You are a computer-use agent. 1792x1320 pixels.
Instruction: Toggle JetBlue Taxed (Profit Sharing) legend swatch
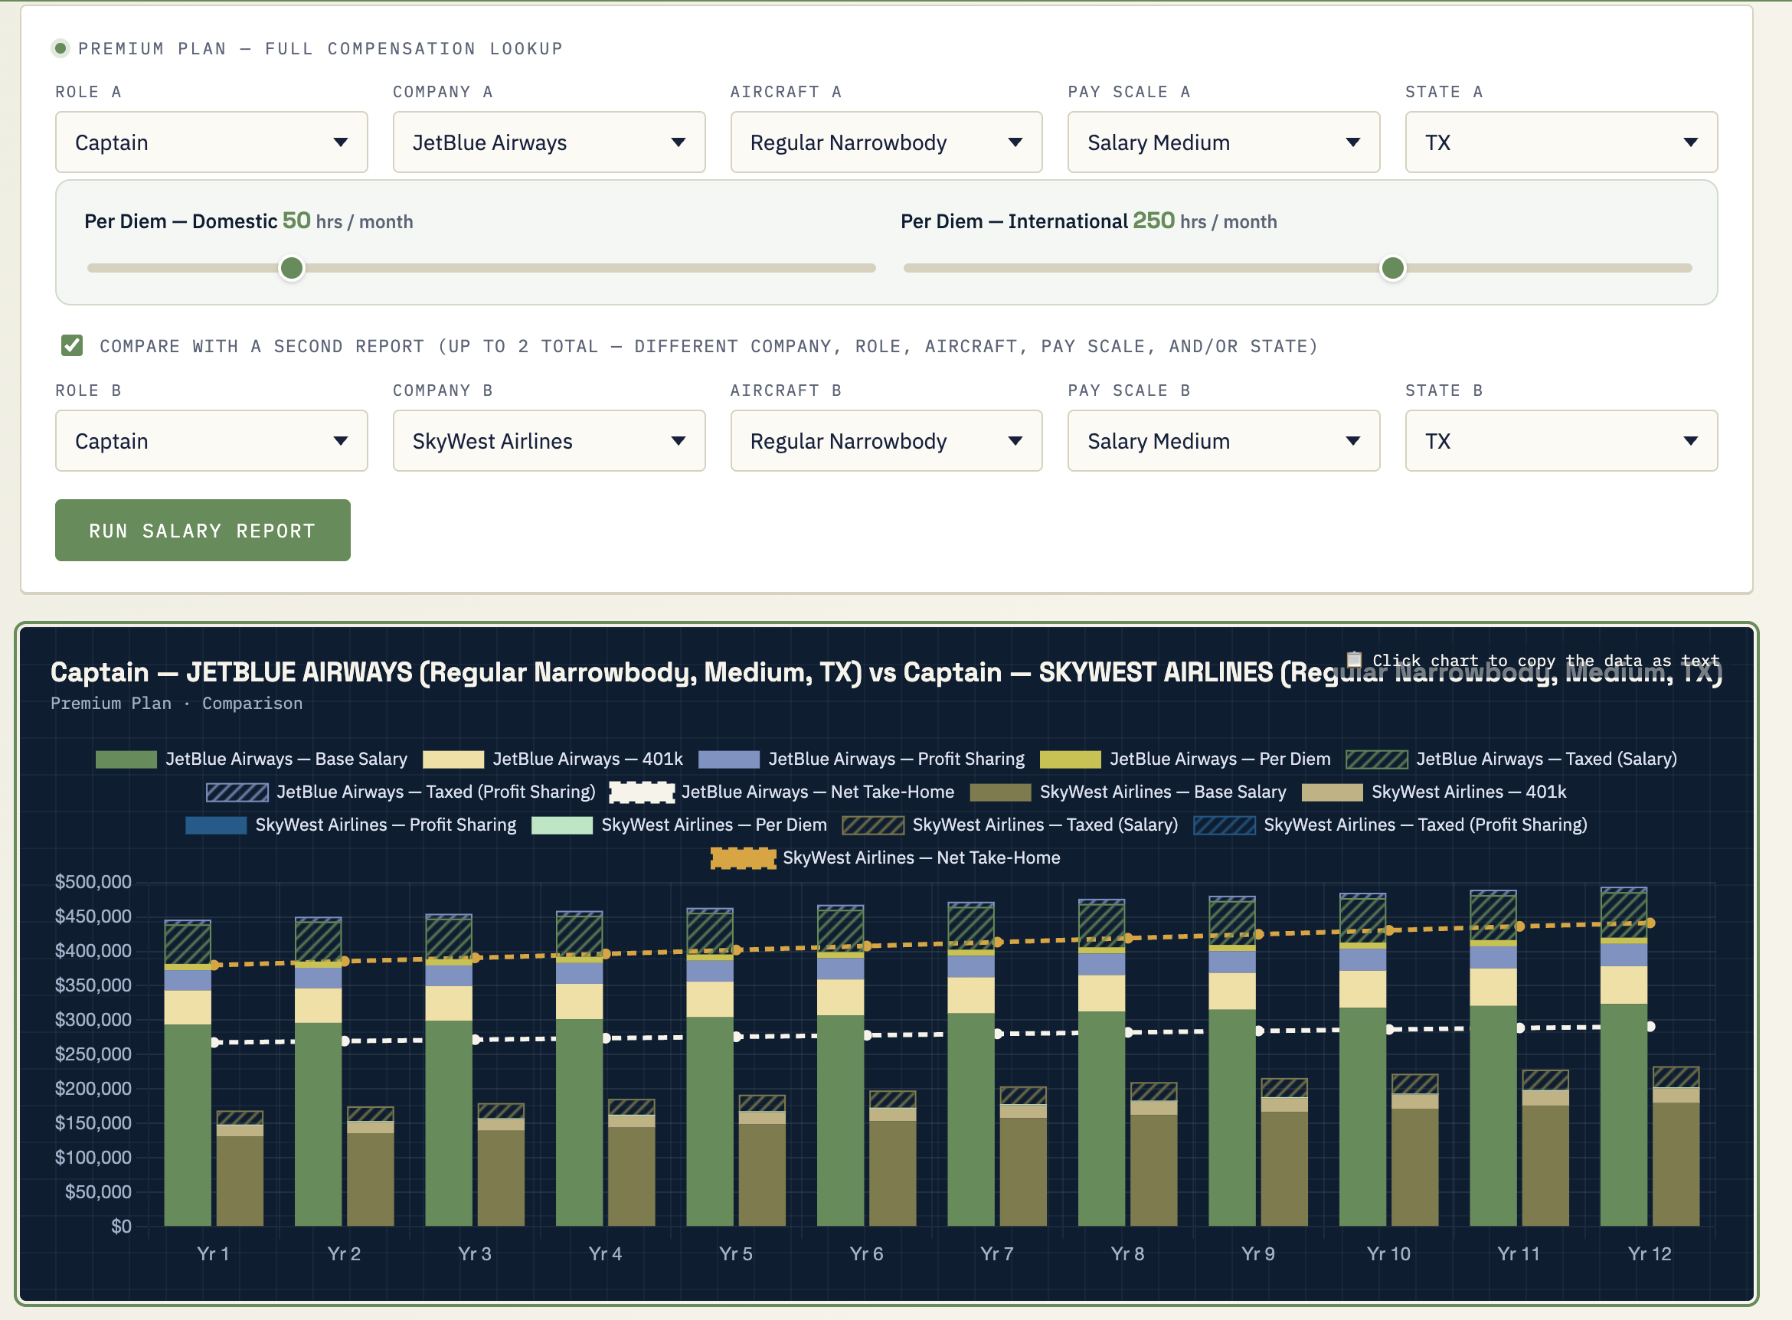point(237,792)
